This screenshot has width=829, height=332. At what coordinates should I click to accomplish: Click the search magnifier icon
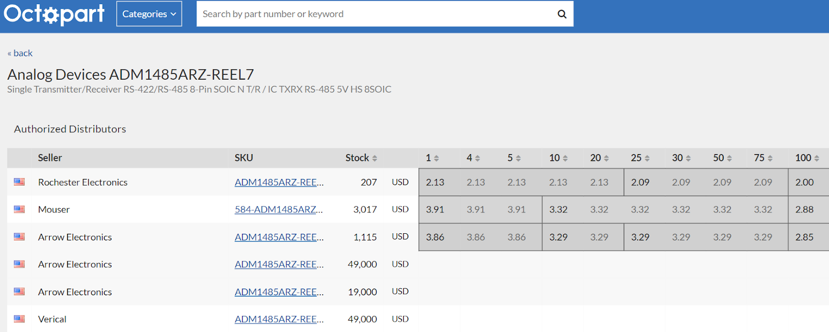(562, 14)
